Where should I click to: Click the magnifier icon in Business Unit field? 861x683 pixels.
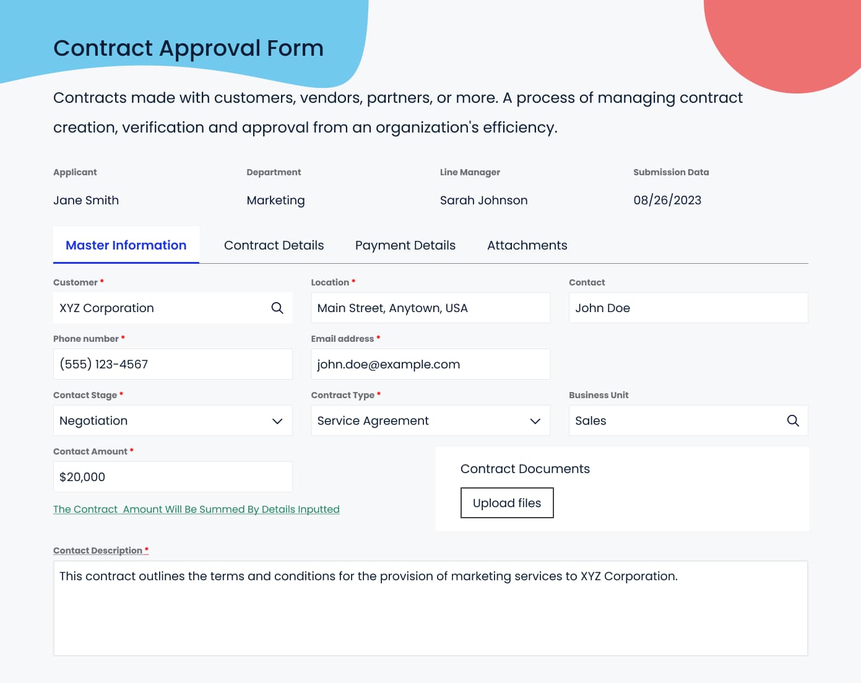click(793, 420)
